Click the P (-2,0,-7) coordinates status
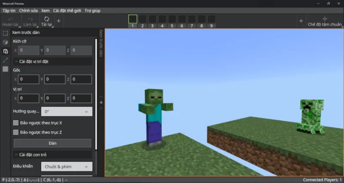 [12, 180]
